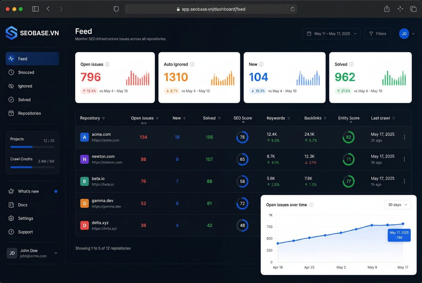Click the Snoozed clock icon
The image size is (422, 283).
click(x=11, y=72)
